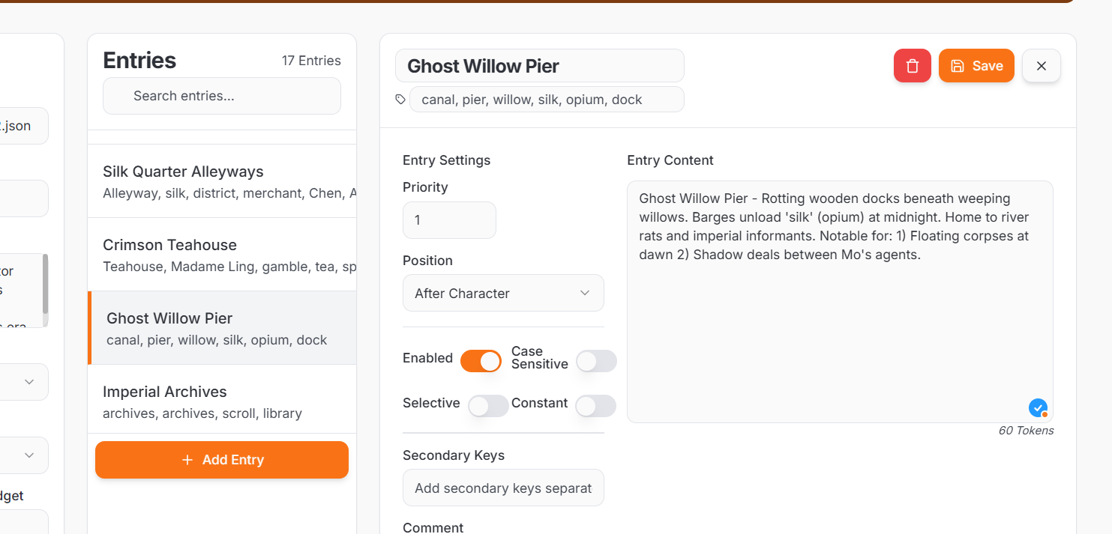Viewport: 1112px width, 534px height.
Task: Expand the upper left sidebar dropdown chevron
Action: [29, 382]
